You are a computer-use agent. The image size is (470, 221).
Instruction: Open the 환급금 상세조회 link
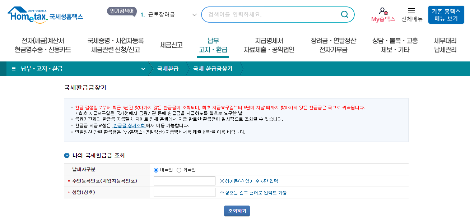[x=129, y=126]
